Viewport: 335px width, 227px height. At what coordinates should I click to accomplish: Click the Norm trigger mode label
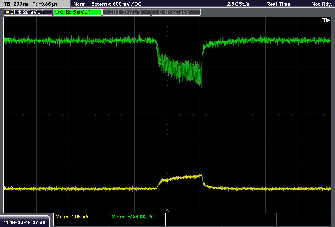[x=79, y=4]
